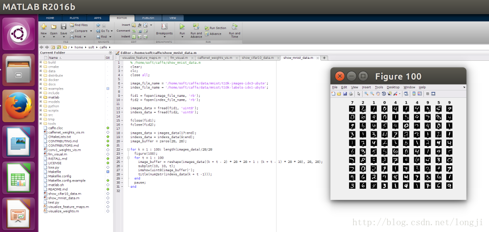
Task: Toggle Data Cursor tool in Figure 100
Action: click(x=389, y=94)
